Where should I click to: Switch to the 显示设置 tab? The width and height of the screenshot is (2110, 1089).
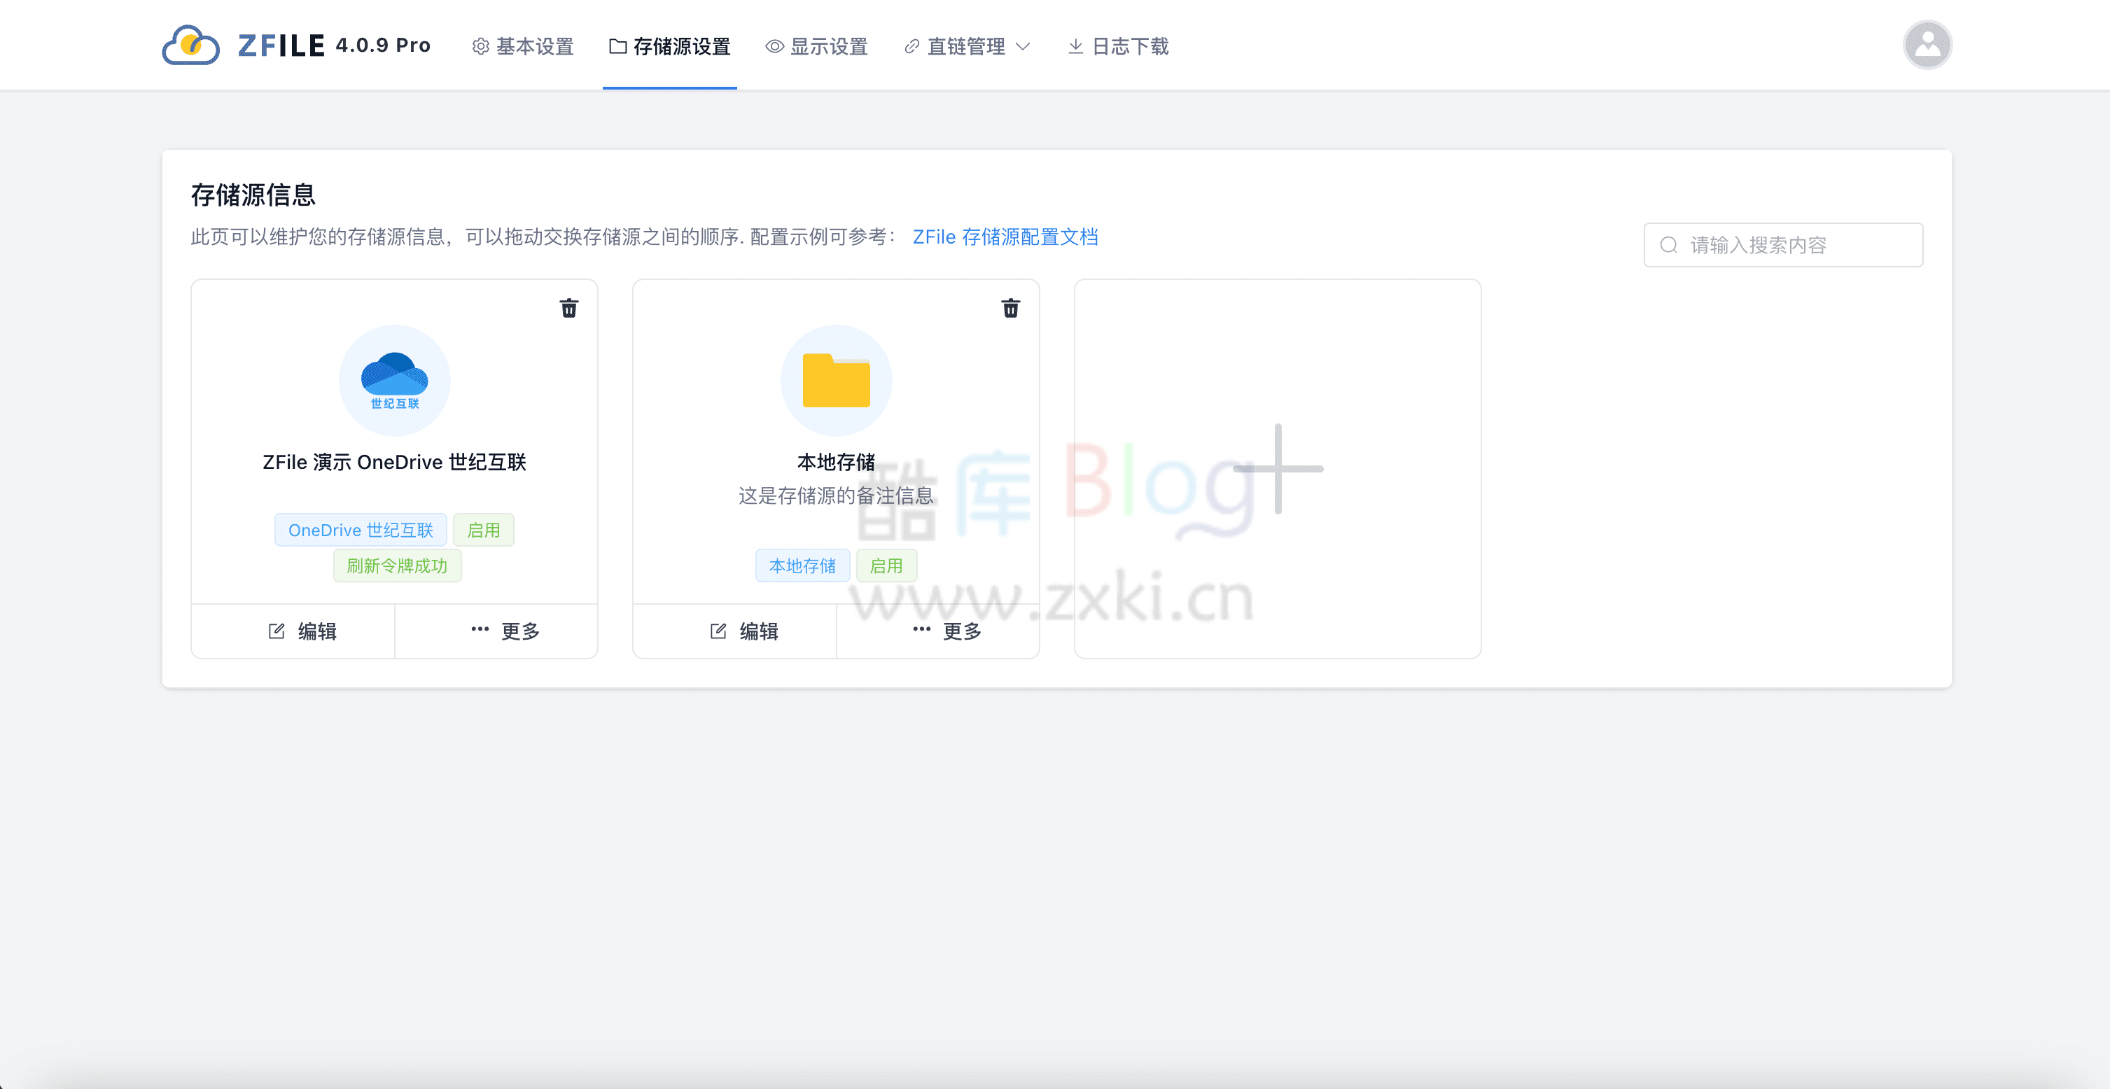[x=816, y=47]
